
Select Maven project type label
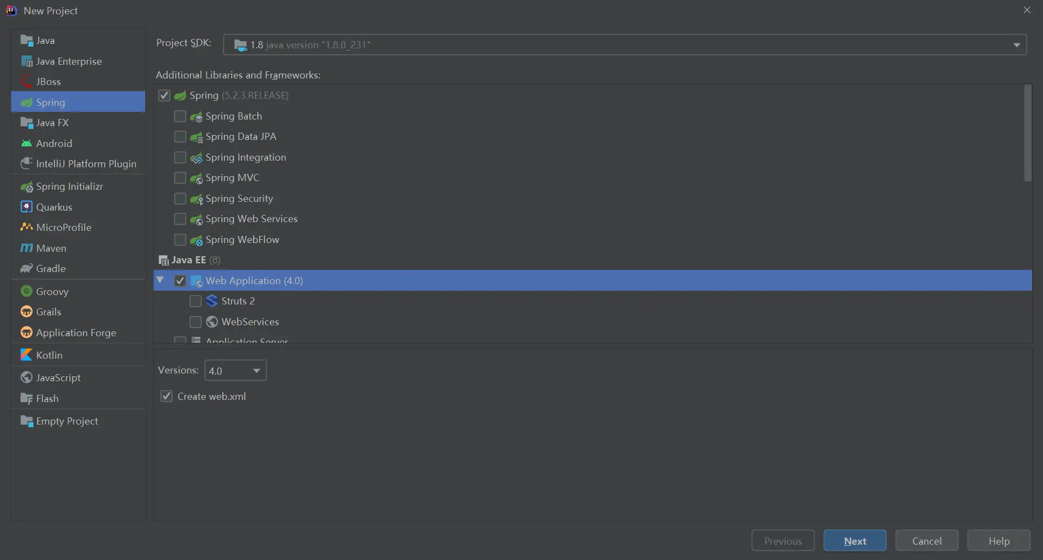coord(51,248)
